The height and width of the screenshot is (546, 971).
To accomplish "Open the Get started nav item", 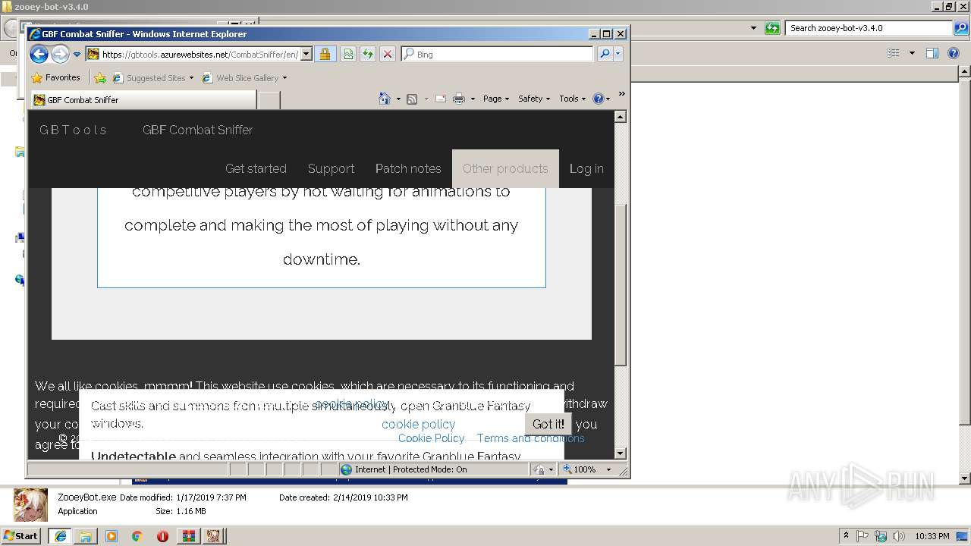I will [x=256, y=168].
